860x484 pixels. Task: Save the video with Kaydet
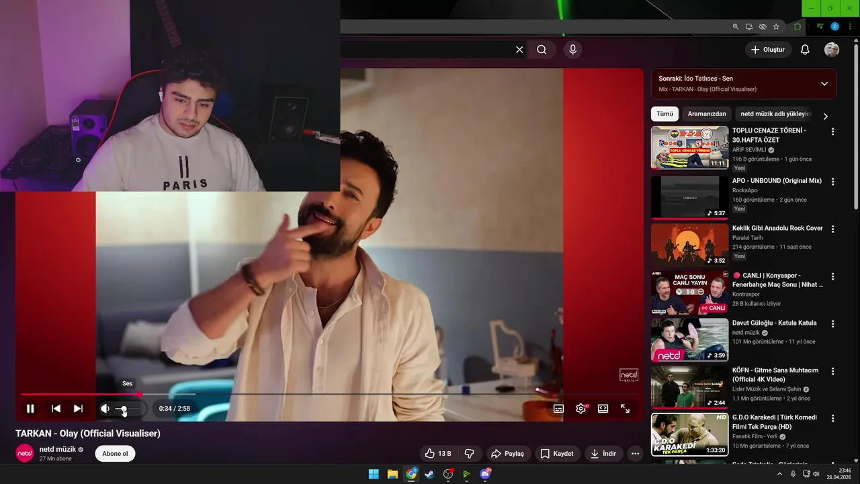pos(557,454)
